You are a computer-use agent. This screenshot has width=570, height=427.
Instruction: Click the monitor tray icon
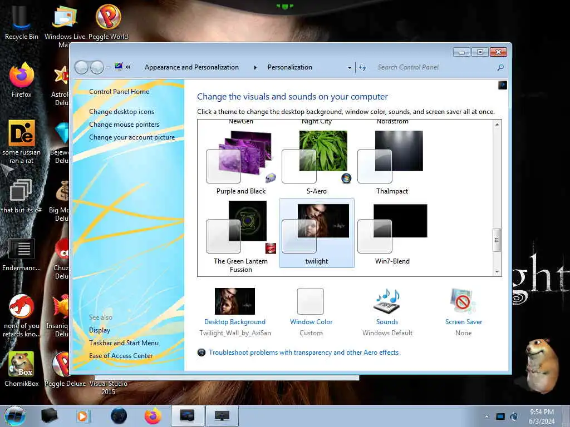coord(500,416)
